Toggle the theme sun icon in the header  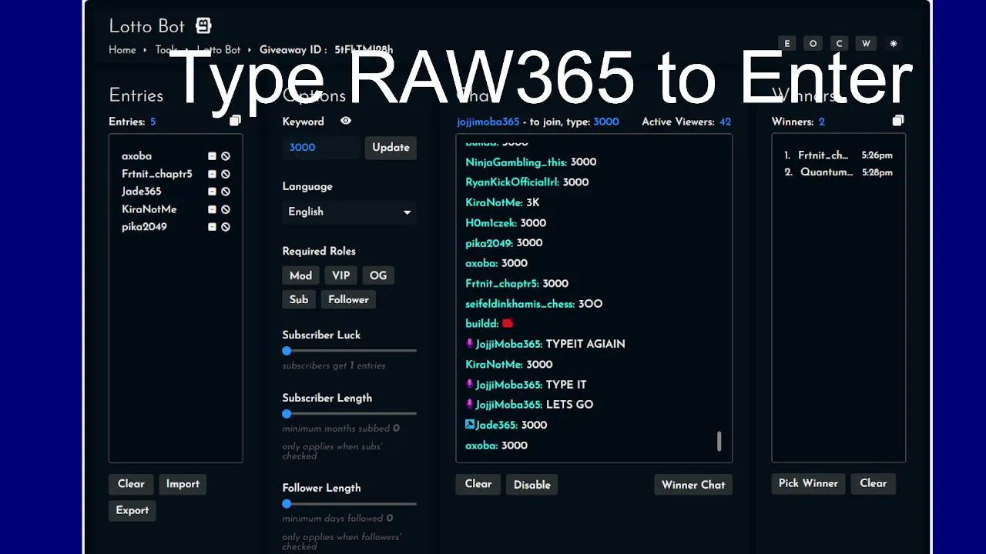pyautogui.click(x=894, y=44)
